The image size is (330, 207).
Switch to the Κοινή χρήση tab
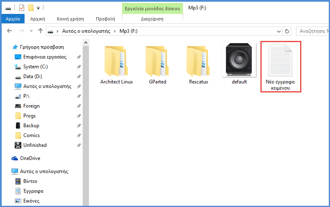click(x=70, y=19)
